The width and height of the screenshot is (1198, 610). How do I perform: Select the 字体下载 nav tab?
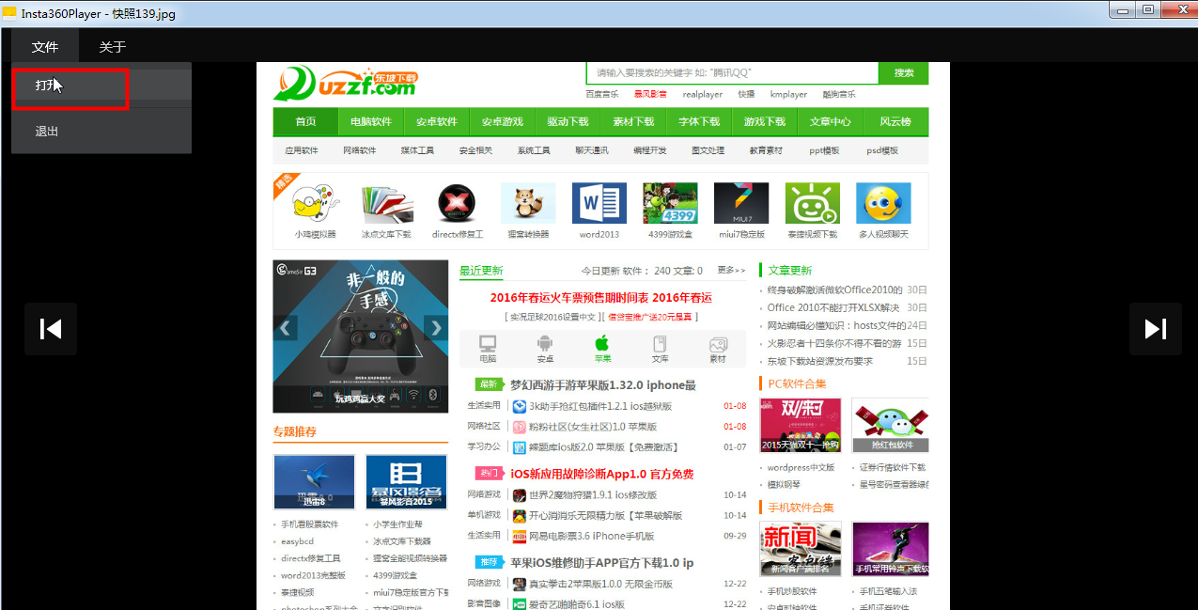click(699, 122)
